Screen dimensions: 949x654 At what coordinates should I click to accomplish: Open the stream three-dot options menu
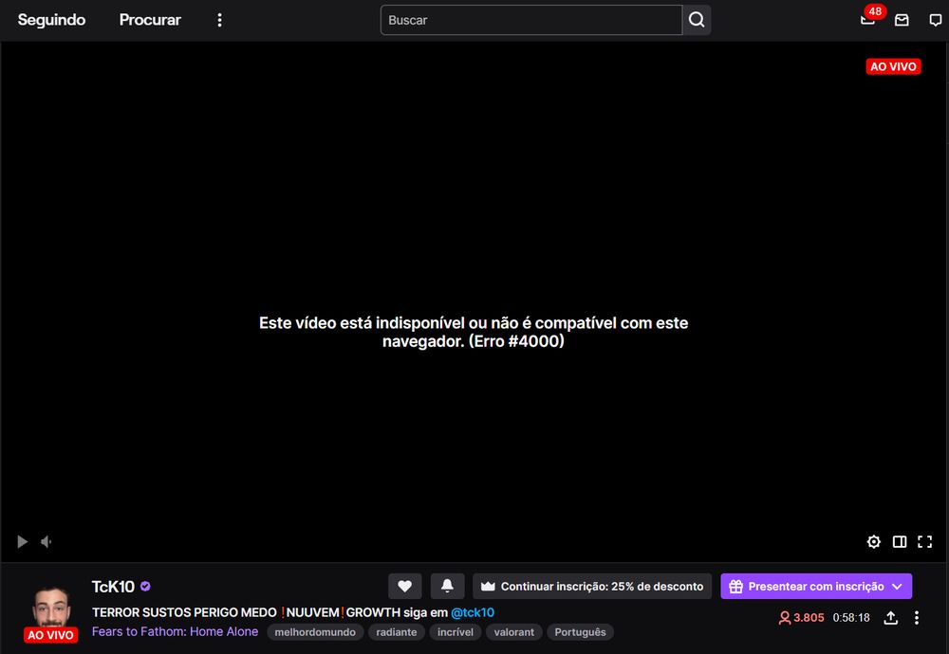917,618
